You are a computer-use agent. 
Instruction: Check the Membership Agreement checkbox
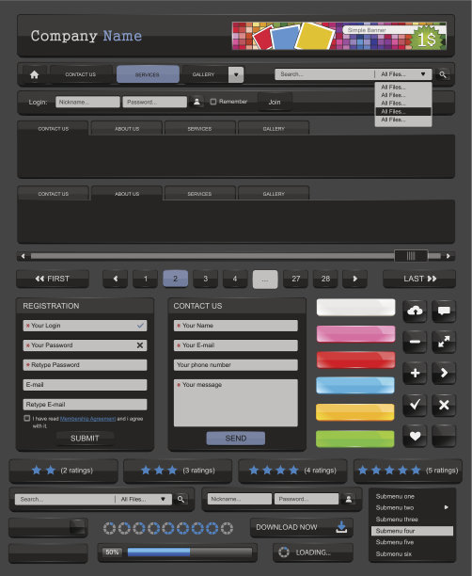click(x=26, y=418)
